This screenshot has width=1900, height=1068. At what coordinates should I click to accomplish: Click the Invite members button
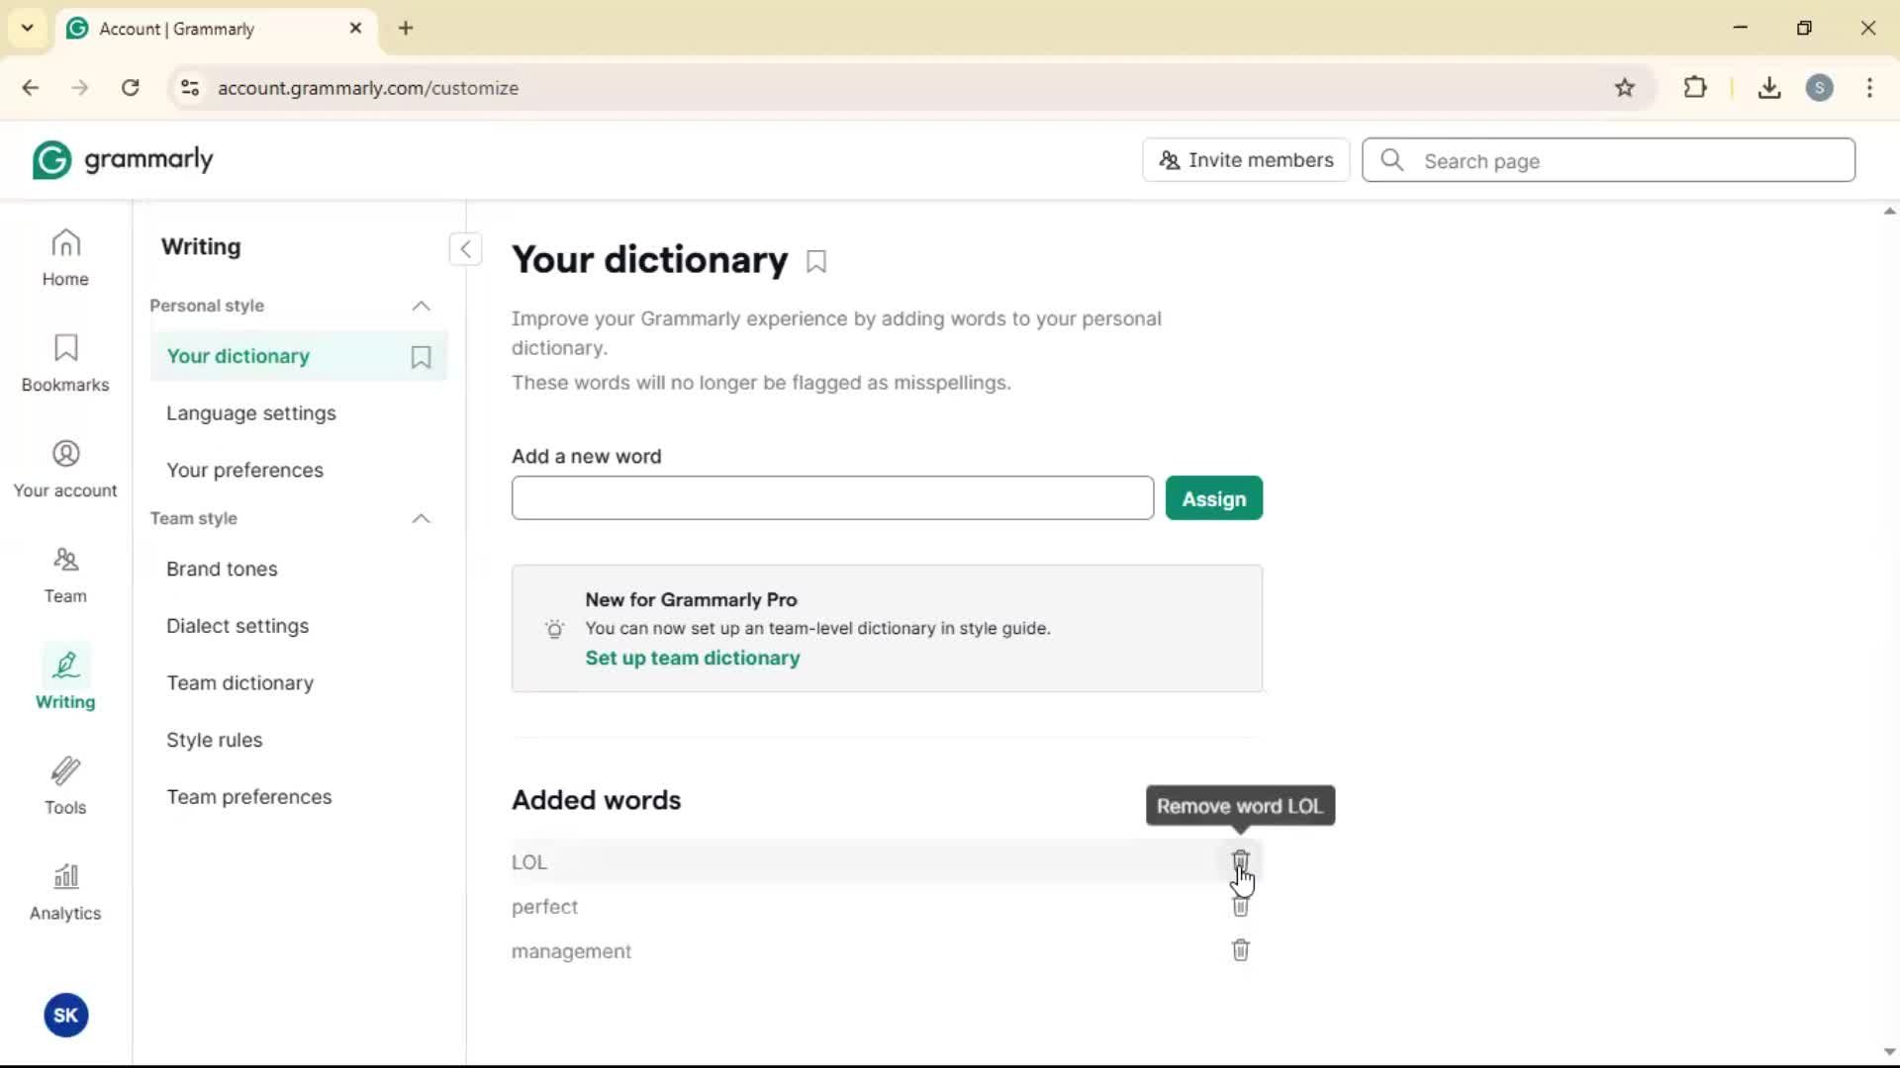pos(1245,160)
